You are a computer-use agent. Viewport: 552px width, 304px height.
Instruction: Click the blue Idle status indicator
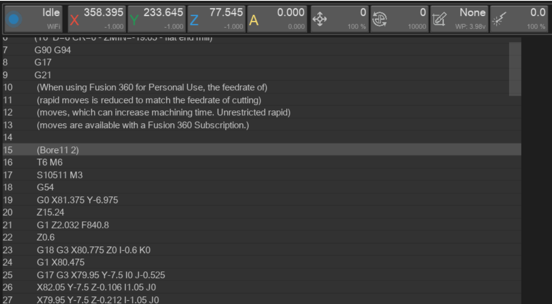coord(14,19)
